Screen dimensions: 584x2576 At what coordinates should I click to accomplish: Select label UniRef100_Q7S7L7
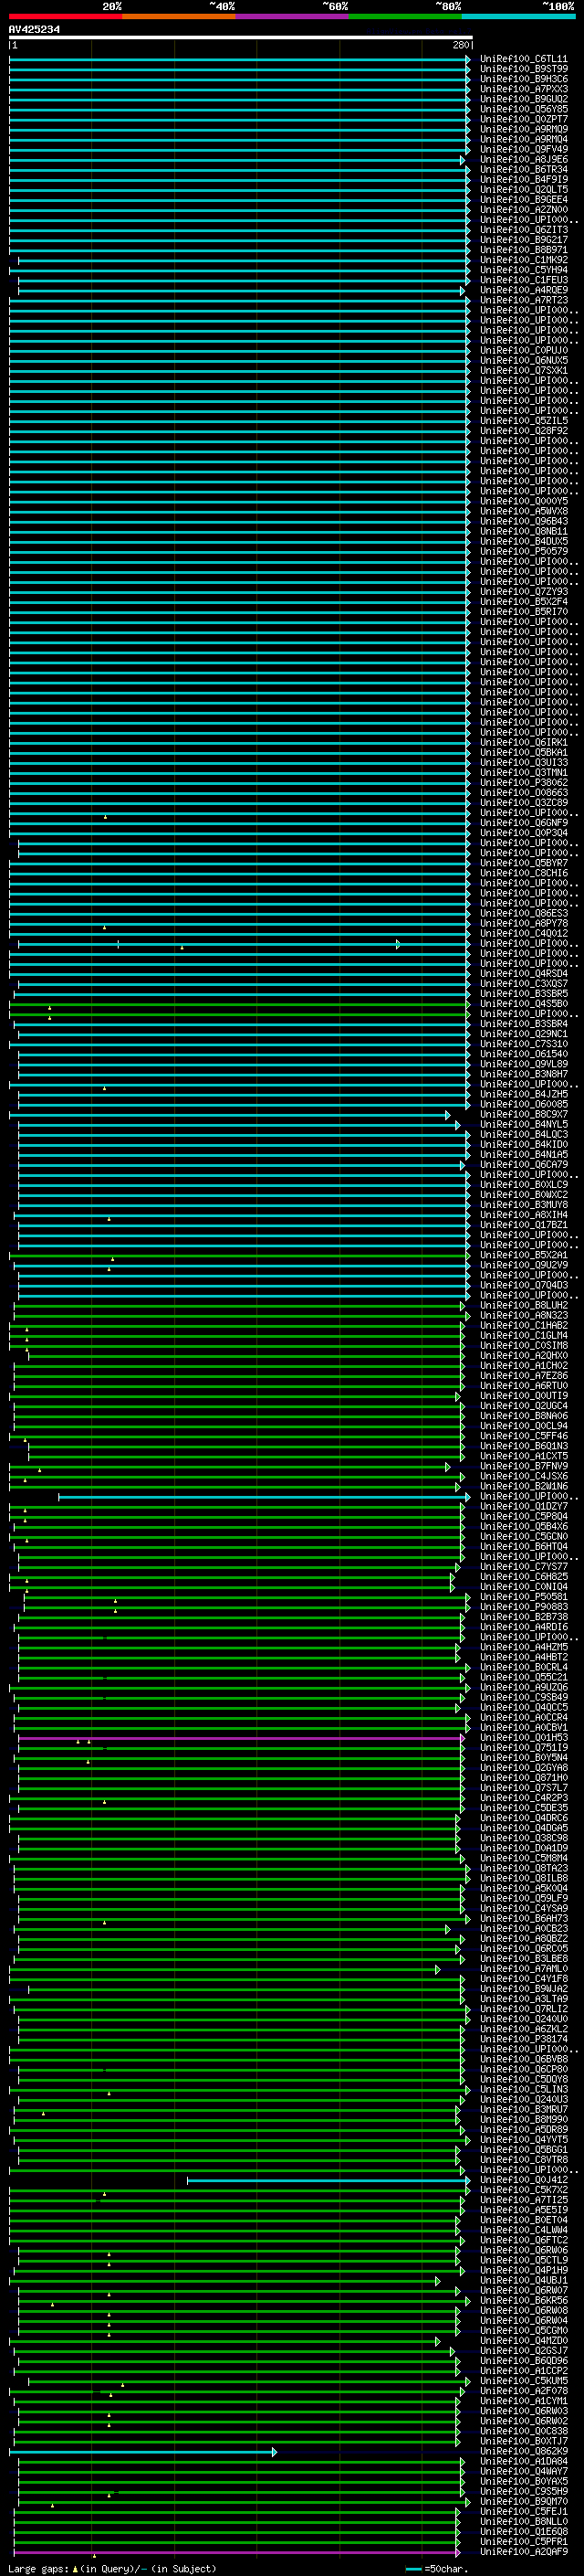pyautogui.click(x=524, y=1788)
